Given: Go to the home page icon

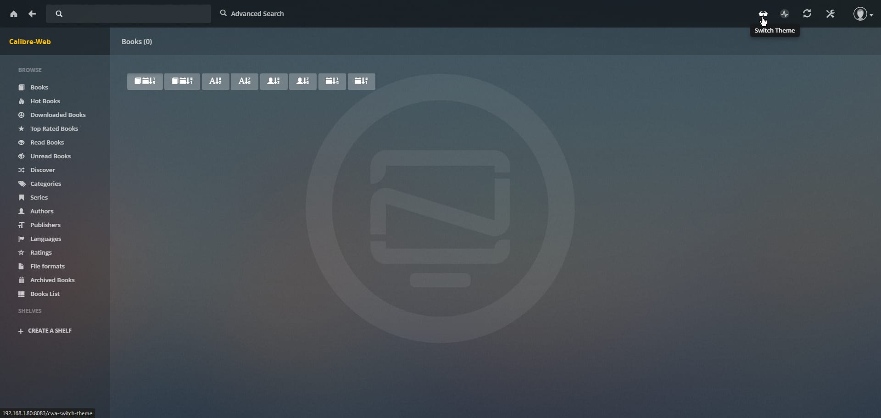Looking at the screenshot, I should tap(14, 14).
